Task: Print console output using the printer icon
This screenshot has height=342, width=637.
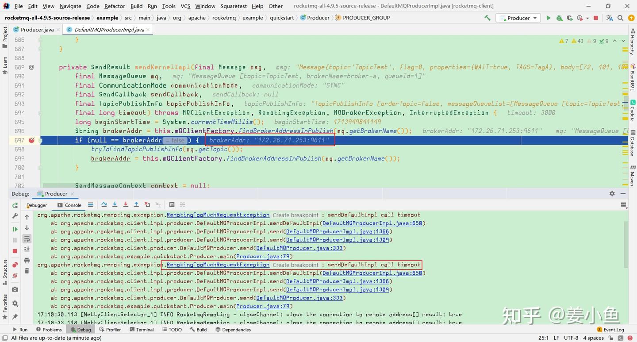Action: point(27,261)
